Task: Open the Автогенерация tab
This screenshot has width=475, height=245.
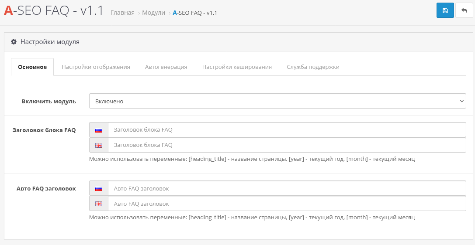Action: [166, 67]
